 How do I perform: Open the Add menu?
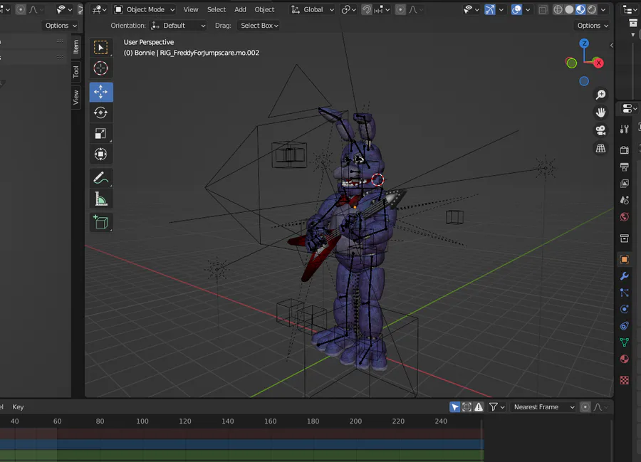click(x=240, y=10)
